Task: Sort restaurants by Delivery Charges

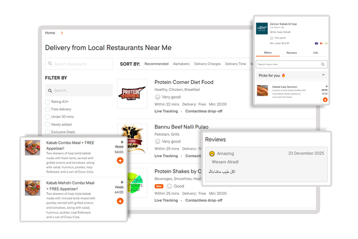Action: 207,64
